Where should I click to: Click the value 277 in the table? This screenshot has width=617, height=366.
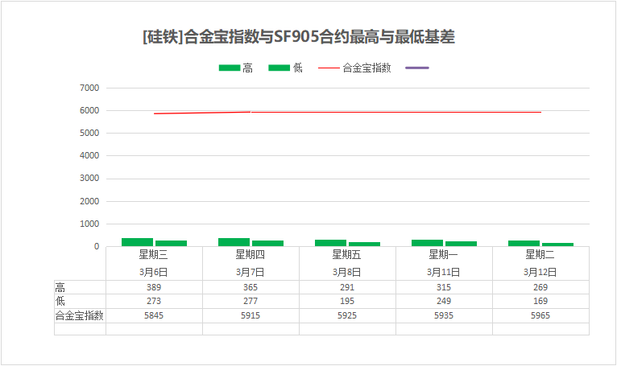click(251, 301)
